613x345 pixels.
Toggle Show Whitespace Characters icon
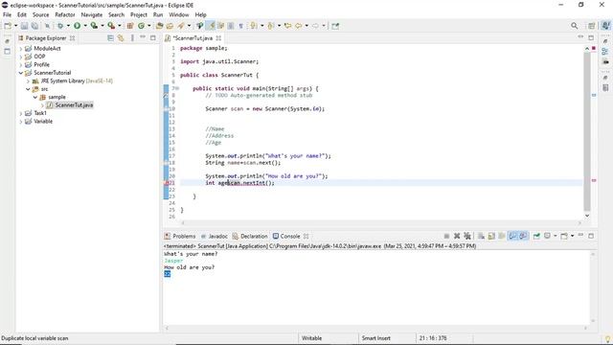pos(240,26)
